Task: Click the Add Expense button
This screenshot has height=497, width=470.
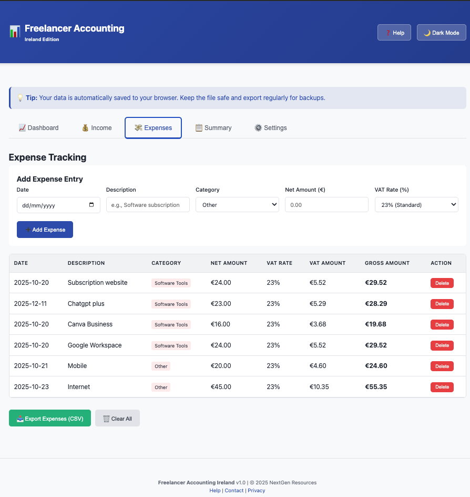Action: click(x=45, y=230)
